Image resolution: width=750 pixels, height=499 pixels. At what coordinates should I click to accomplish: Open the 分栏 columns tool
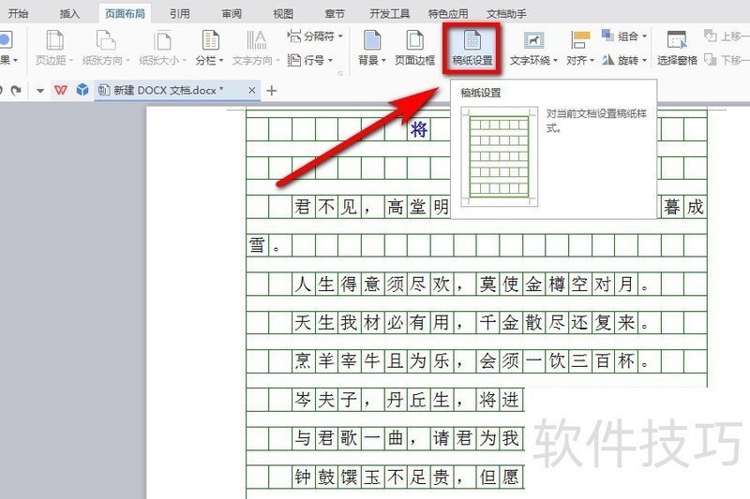209,49
